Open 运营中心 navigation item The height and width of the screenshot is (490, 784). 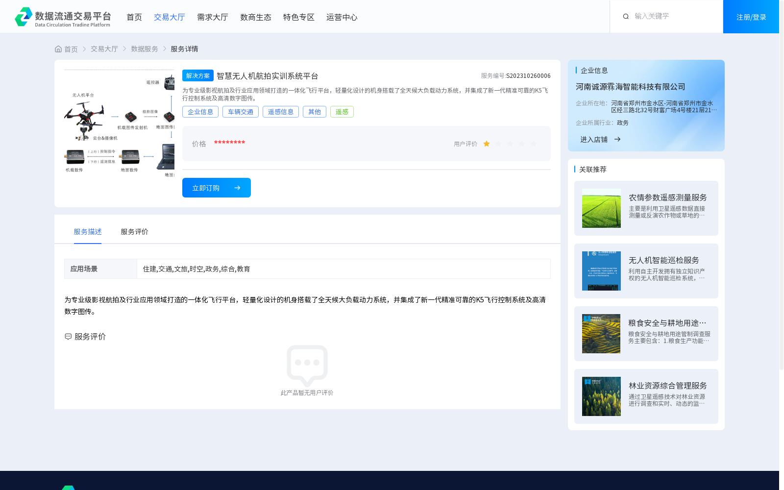click(342, 17)
